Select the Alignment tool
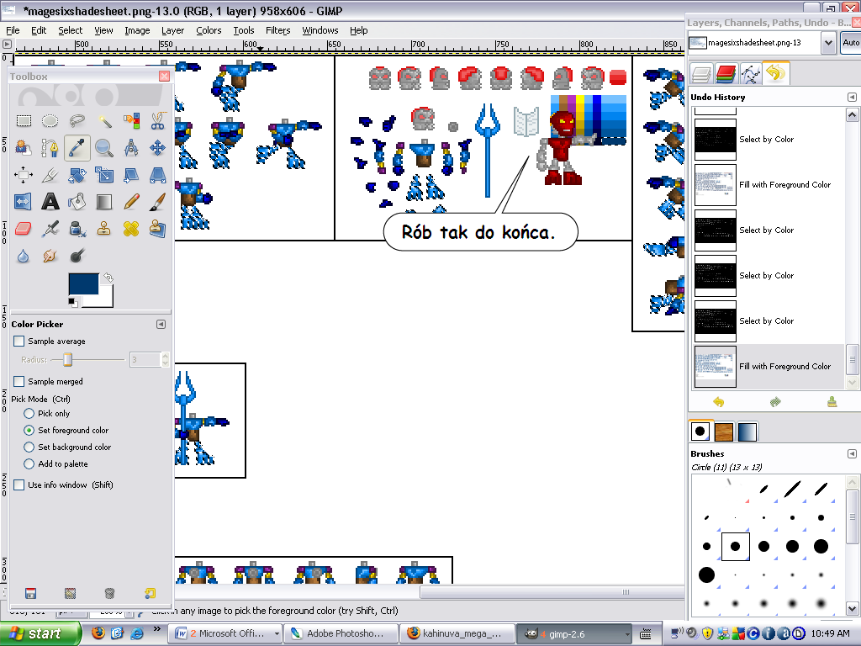The height and width of the screenshot is (646, 861). [23, 175]
